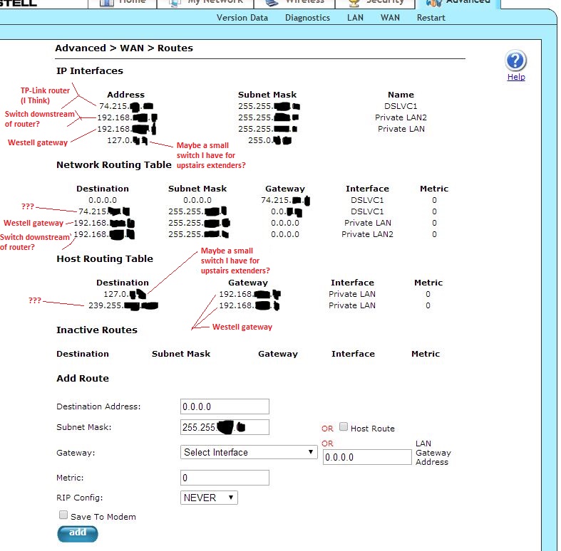Open the LAN submenu item
Viewport: 561px width, 551px height.
pos(355,18)
